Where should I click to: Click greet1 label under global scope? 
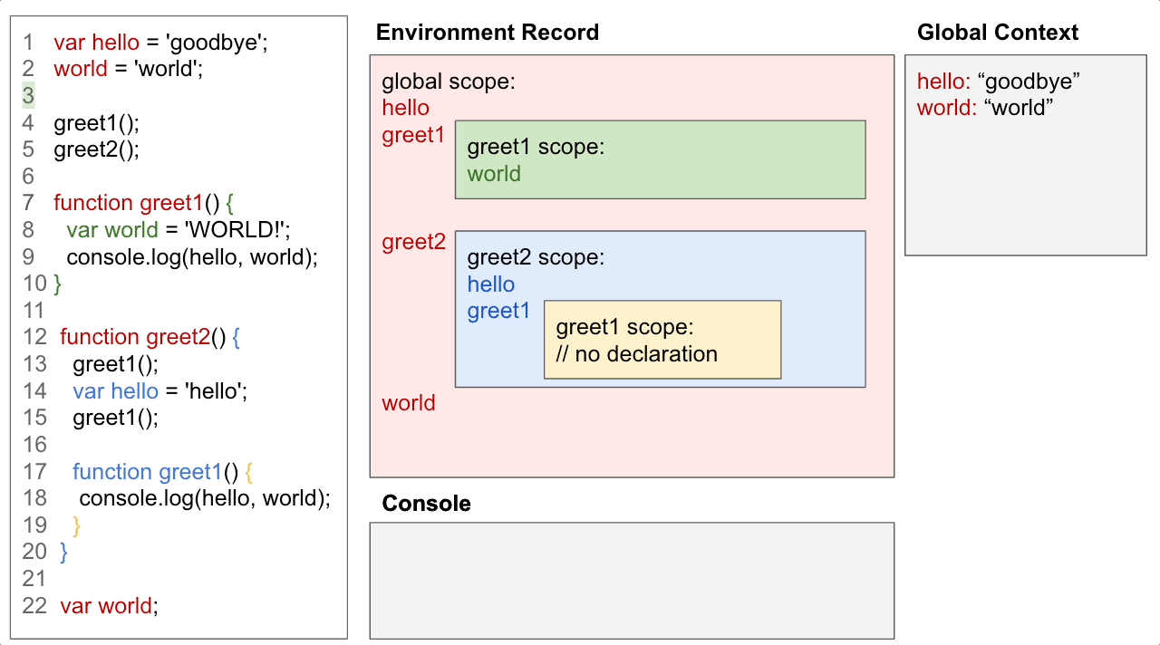pyautogui.click(x=412, y=135)
